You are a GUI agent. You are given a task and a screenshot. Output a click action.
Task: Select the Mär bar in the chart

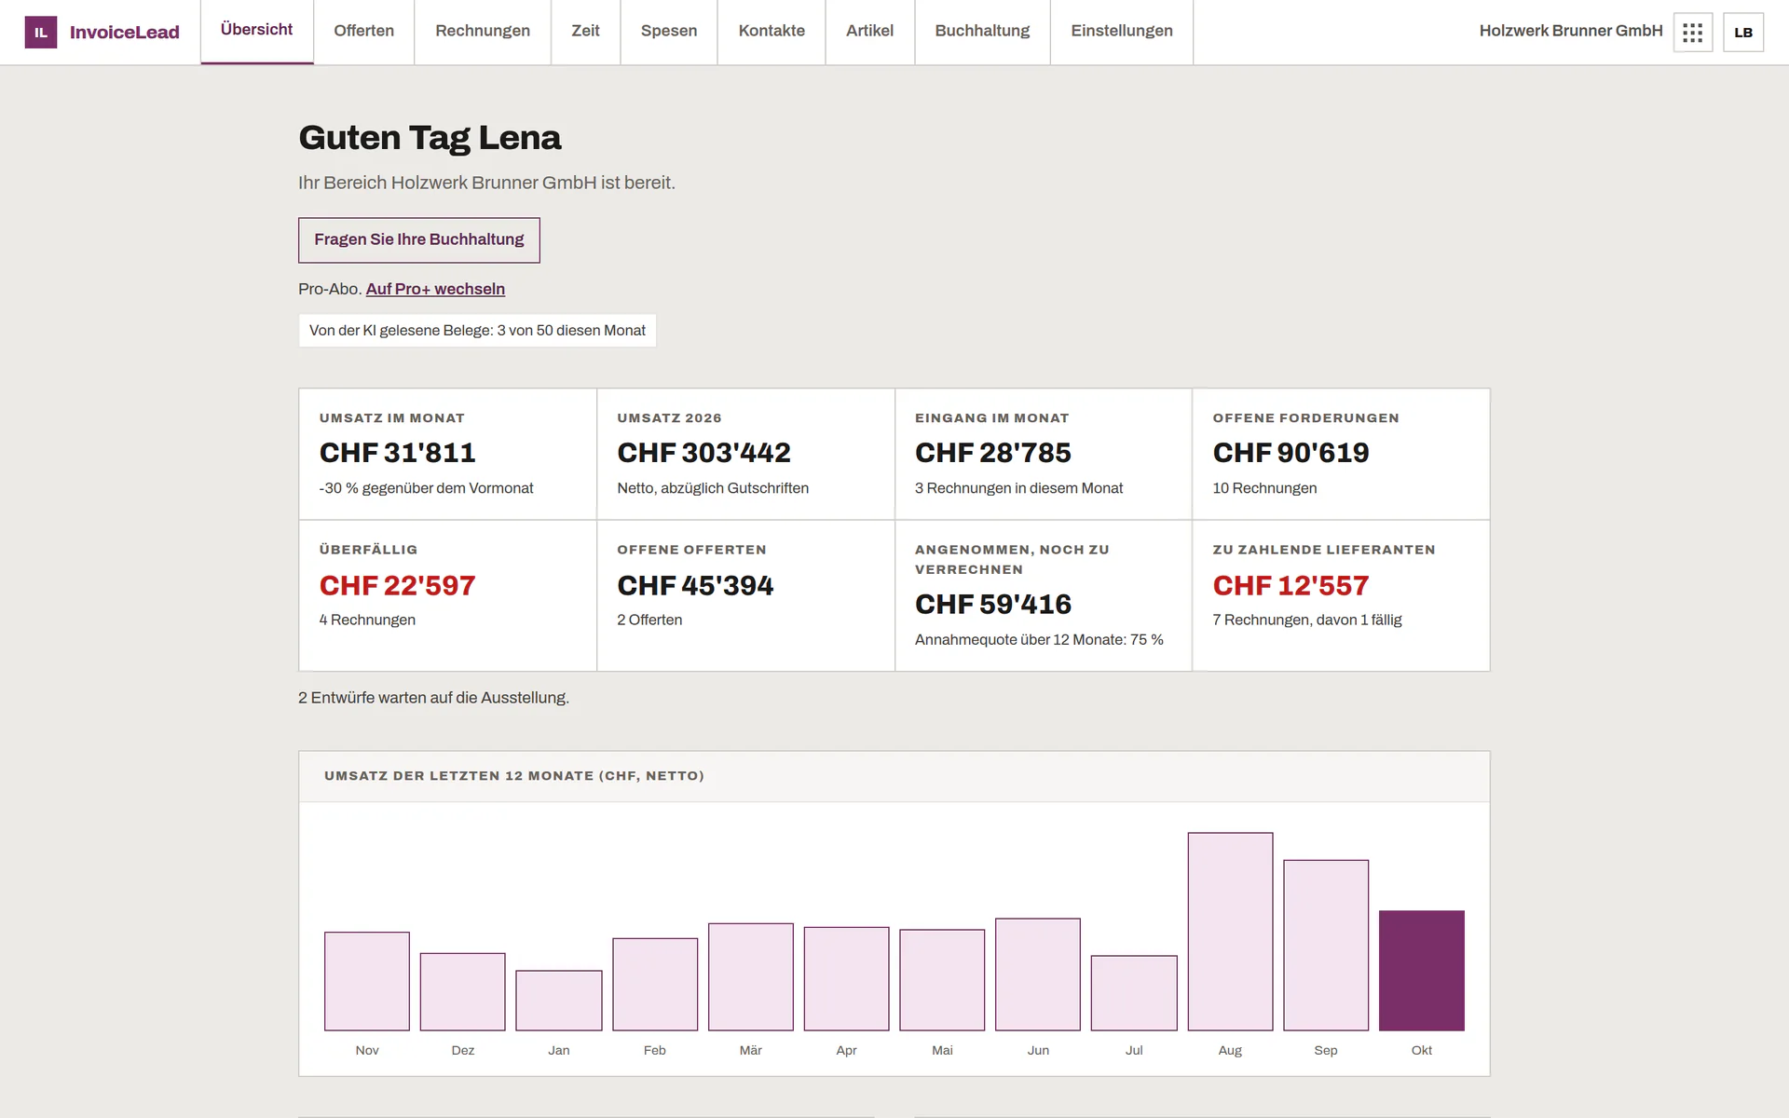(751, 977)
